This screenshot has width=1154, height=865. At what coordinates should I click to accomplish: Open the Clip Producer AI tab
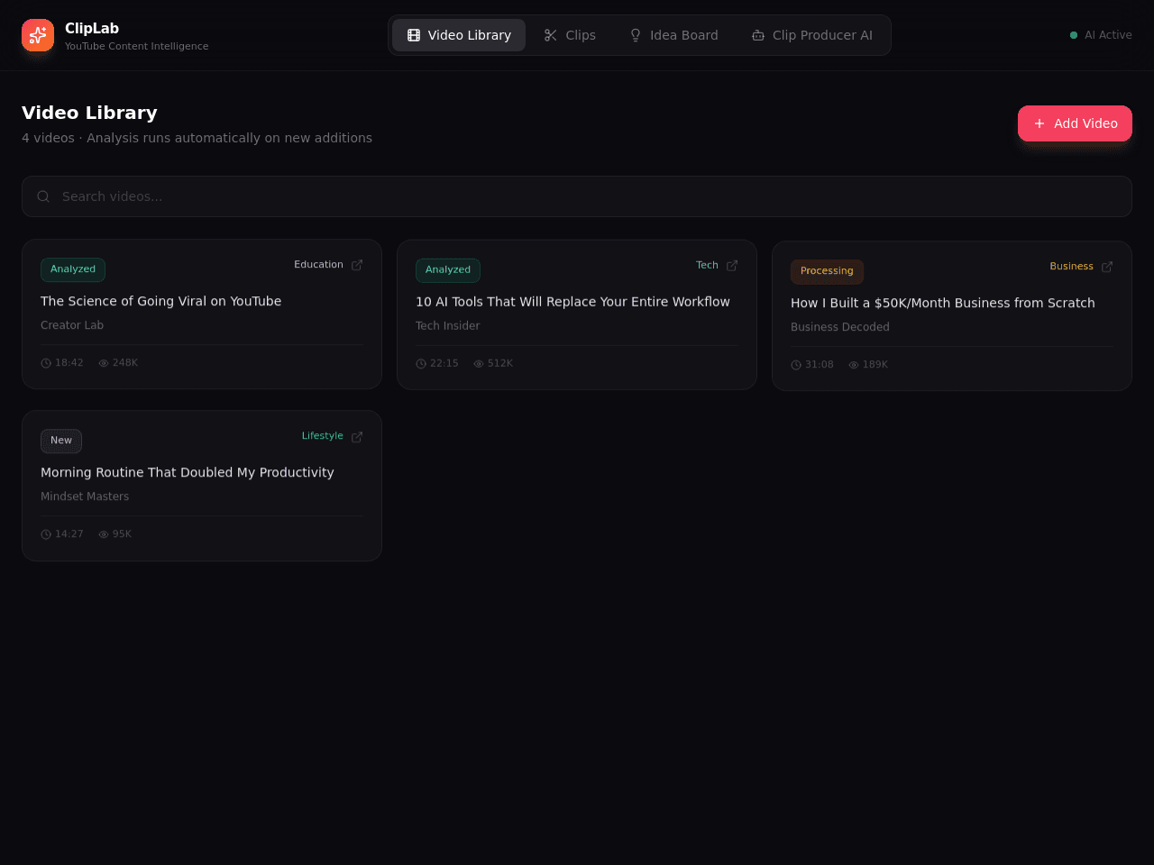(812, 35)
